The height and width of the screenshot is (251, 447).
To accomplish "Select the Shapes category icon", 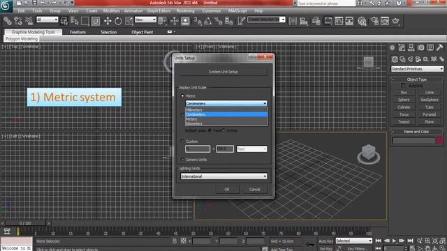I will [x=402, y=59].
